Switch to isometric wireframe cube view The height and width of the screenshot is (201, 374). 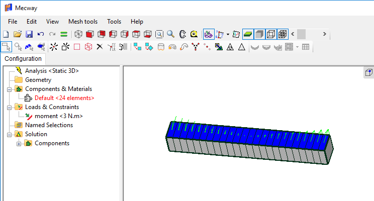(78, 34)
